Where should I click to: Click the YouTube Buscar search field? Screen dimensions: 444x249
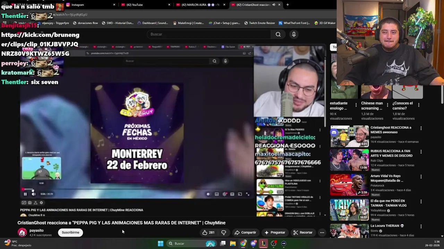(x=209, y=34)
